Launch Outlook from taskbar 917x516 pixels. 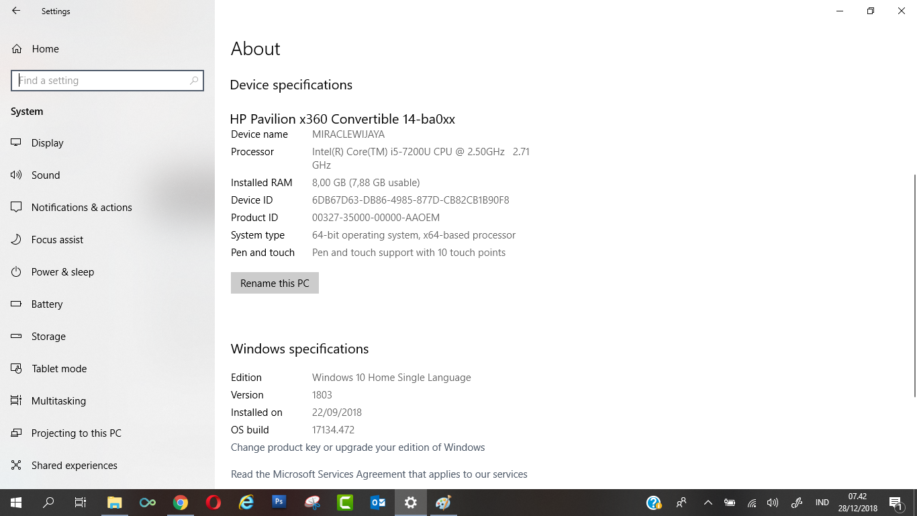coord(378,503)
